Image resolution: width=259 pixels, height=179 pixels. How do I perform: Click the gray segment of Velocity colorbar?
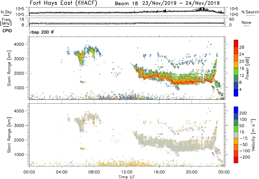[236, 135]
